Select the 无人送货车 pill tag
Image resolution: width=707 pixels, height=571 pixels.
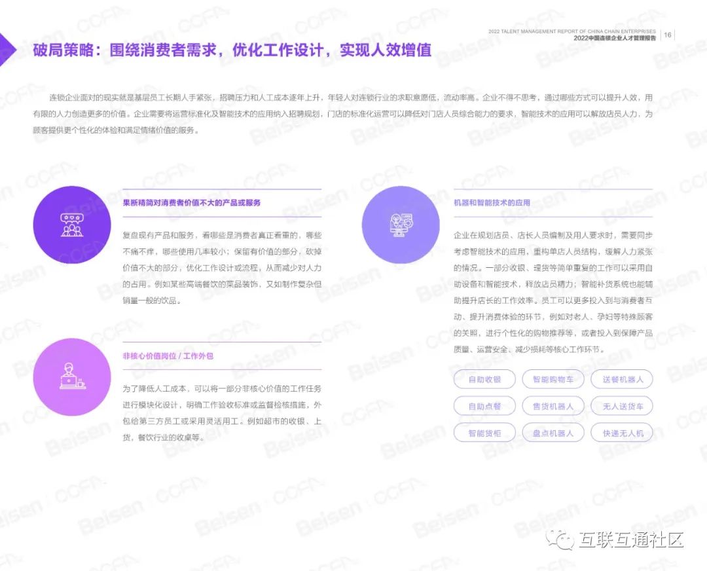click(x=623, y=407)
